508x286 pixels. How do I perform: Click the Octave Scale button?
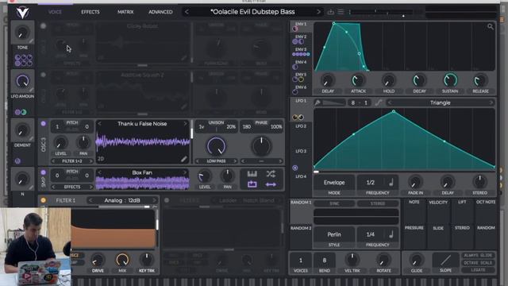(x=478, y=263)
